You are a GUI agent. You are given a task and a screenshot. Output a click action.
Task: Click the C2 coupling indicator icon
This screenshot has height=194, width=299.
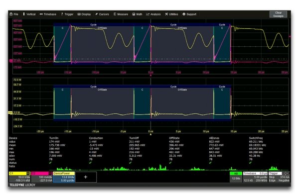click(x=50, y=174)
